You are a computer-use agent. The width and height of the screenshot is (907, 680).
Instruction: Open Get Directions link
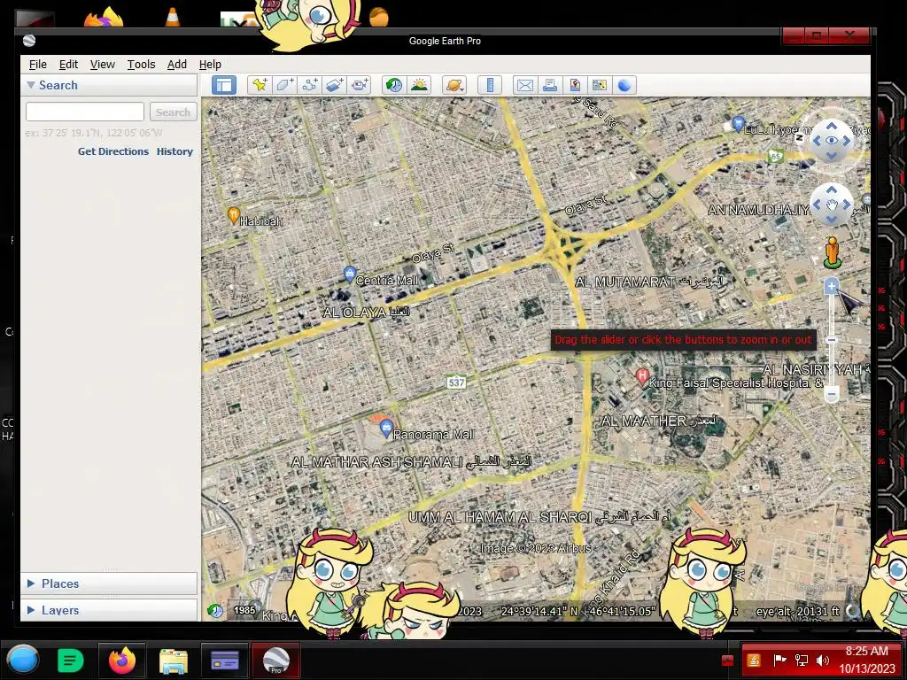[x=113, y=151]
